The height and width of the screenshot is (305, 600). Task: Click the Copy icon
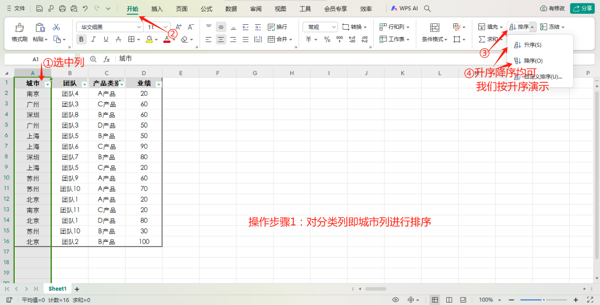pos(56,39)
